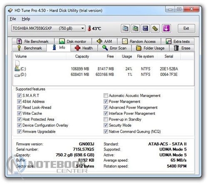Switch to the Error Scan tab
The width and height of the screenshot is (208, 184).
(x=114, y=48)
